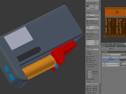Collapse the Subsurf modifier panel arrow
The height and width of the screenshot is (94, 126).
click(x=103, y=55)
